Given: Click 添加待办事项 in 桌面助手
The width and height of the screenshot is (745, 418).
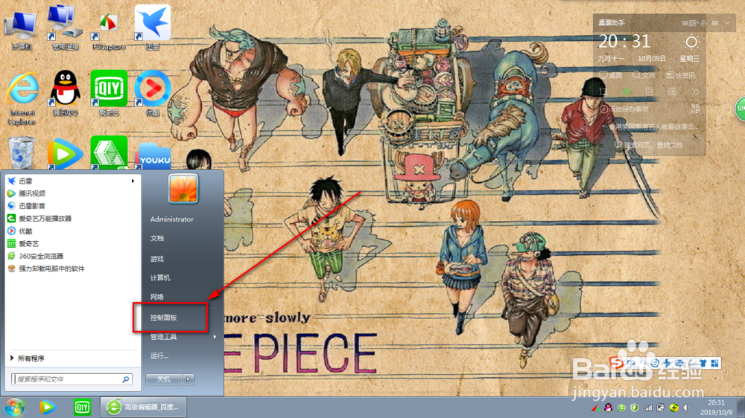Looking at the screenshot, I should (x=624, y=109).
